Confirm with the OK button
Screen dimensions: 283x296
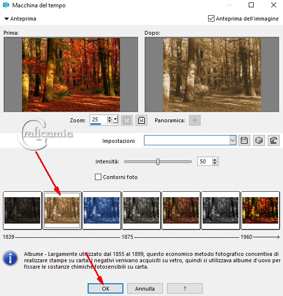(x=105, y=289)
